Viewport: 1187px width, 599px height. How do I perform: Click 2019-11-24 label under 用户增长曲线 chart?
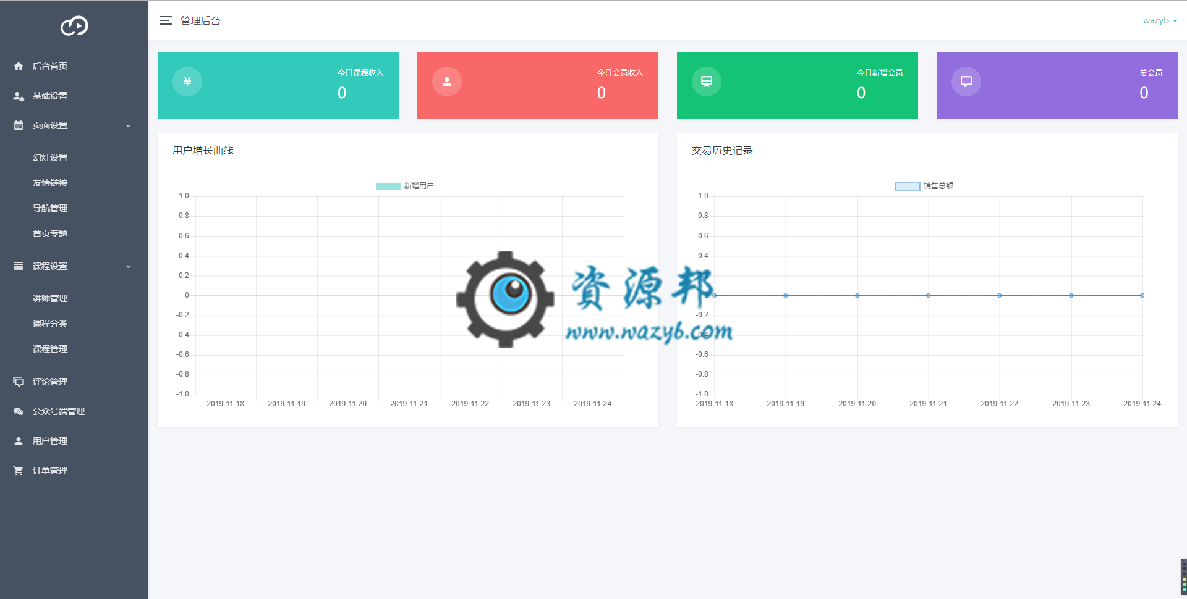[x=593, y=404]
